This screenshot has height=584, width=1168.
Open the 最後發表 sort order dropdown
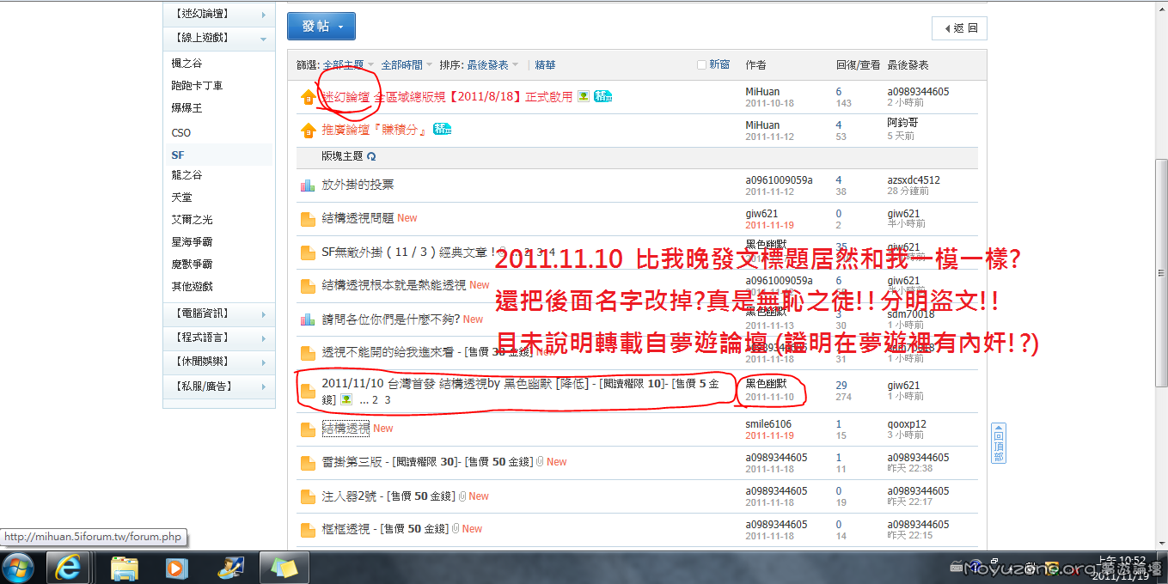pyautogui.click(x=492, y=64)
